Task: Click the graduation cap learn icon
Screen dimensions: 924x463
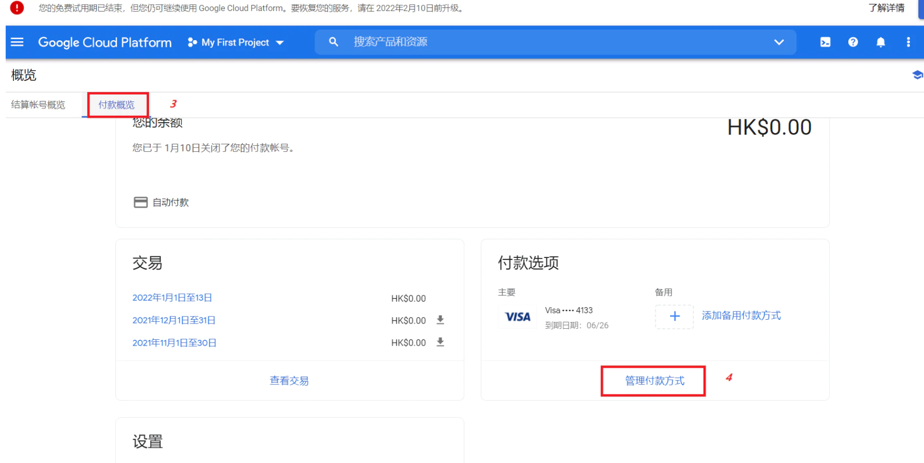Action: 917,75
